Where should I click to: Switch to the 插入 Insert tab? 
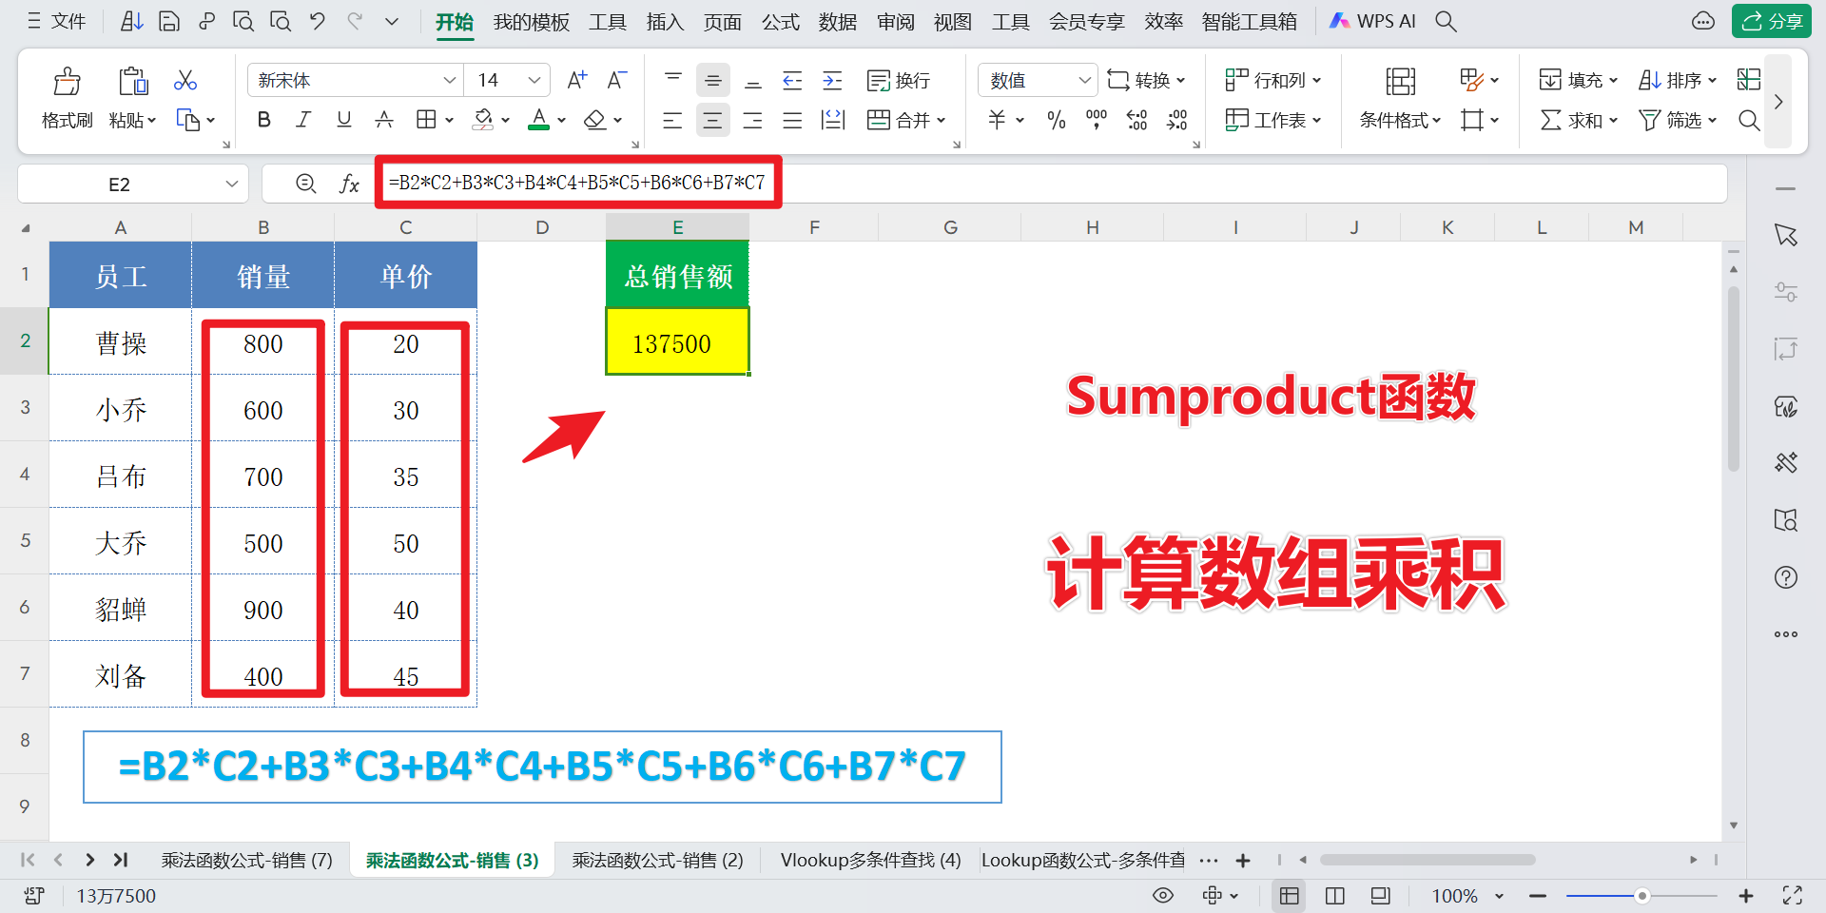tap(665, 21)
